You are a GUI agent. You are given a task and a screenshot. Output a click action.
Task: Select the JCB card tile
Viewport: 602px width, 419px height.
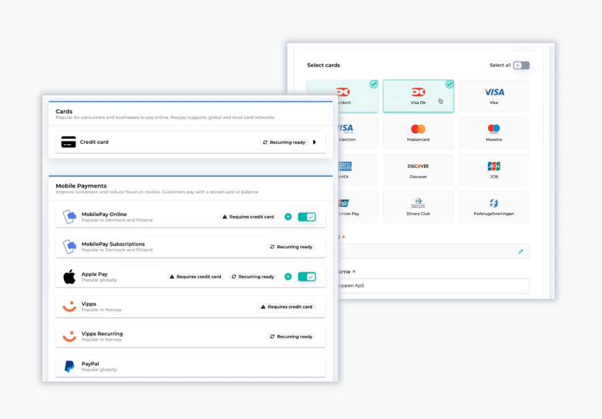[x=494, y=170]
